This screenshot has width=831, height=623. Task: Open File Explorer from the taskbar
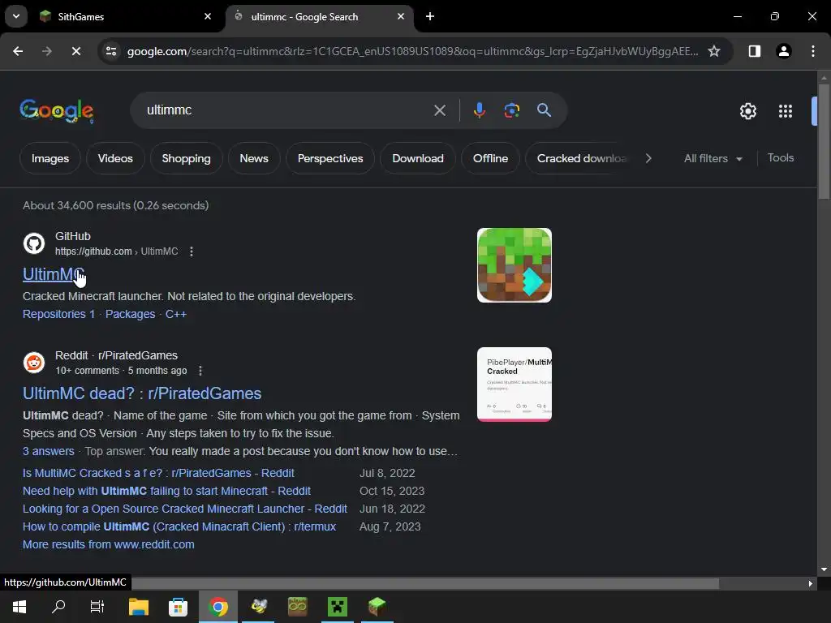(x=139, y=607)
